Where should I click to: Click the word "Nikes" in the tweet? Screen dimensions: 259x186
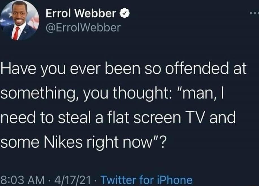coord(63,142)
